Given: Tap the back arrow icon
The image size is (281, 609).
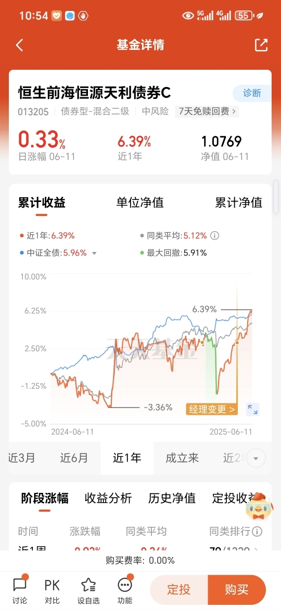Looking at the screenshot, I should [19, 45].
